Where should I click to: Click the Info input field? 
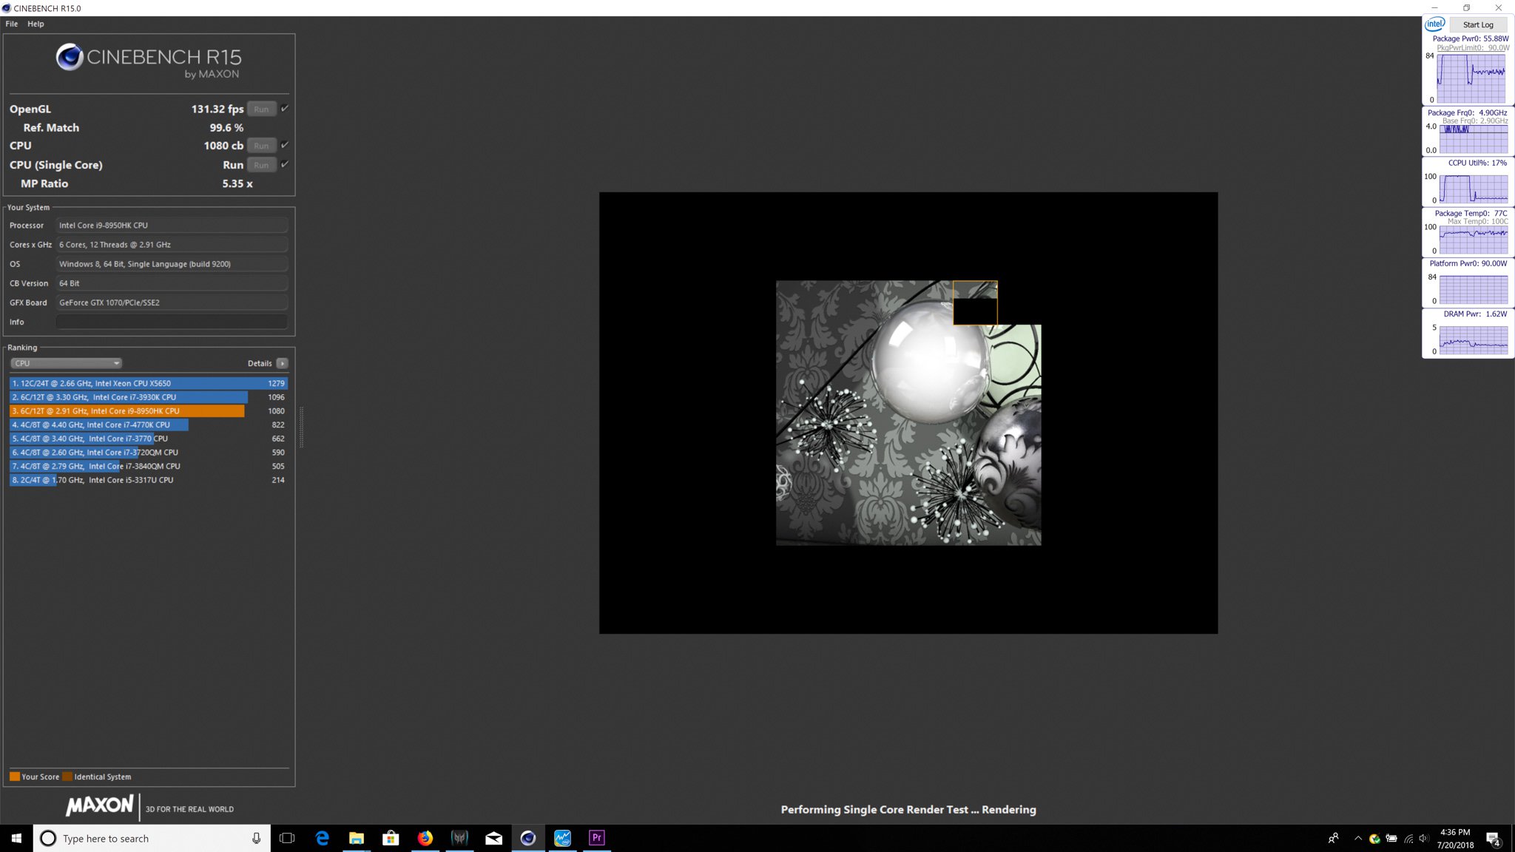pyautogui.click(x=172, y=322)
